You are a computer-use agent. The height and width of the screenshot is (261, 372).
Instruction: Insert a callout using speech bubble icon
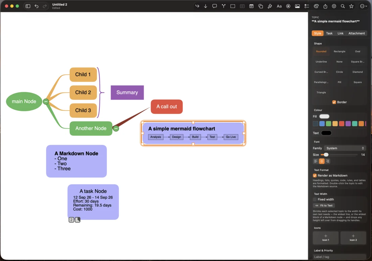click(x=214, y=6)
